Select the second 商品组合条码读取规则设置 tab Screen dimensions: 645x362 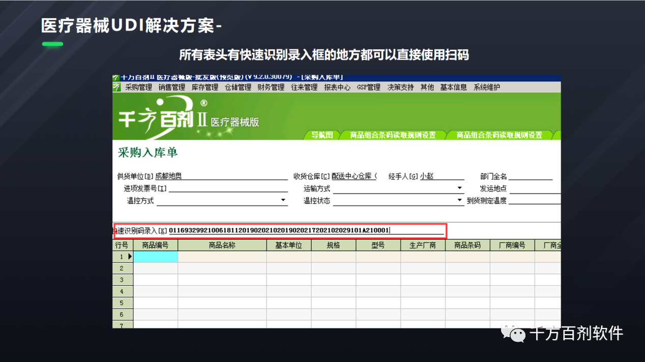point(499,135)
